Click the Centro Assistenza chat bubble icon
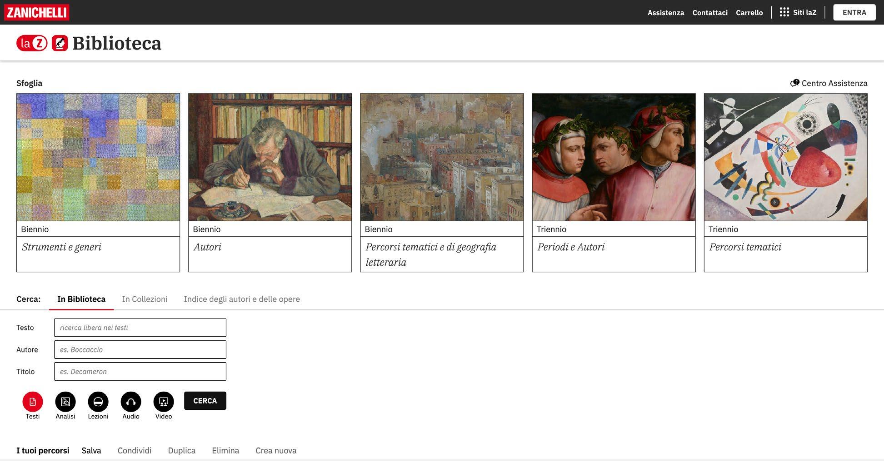Screen dimensions: 884x463 794,83
